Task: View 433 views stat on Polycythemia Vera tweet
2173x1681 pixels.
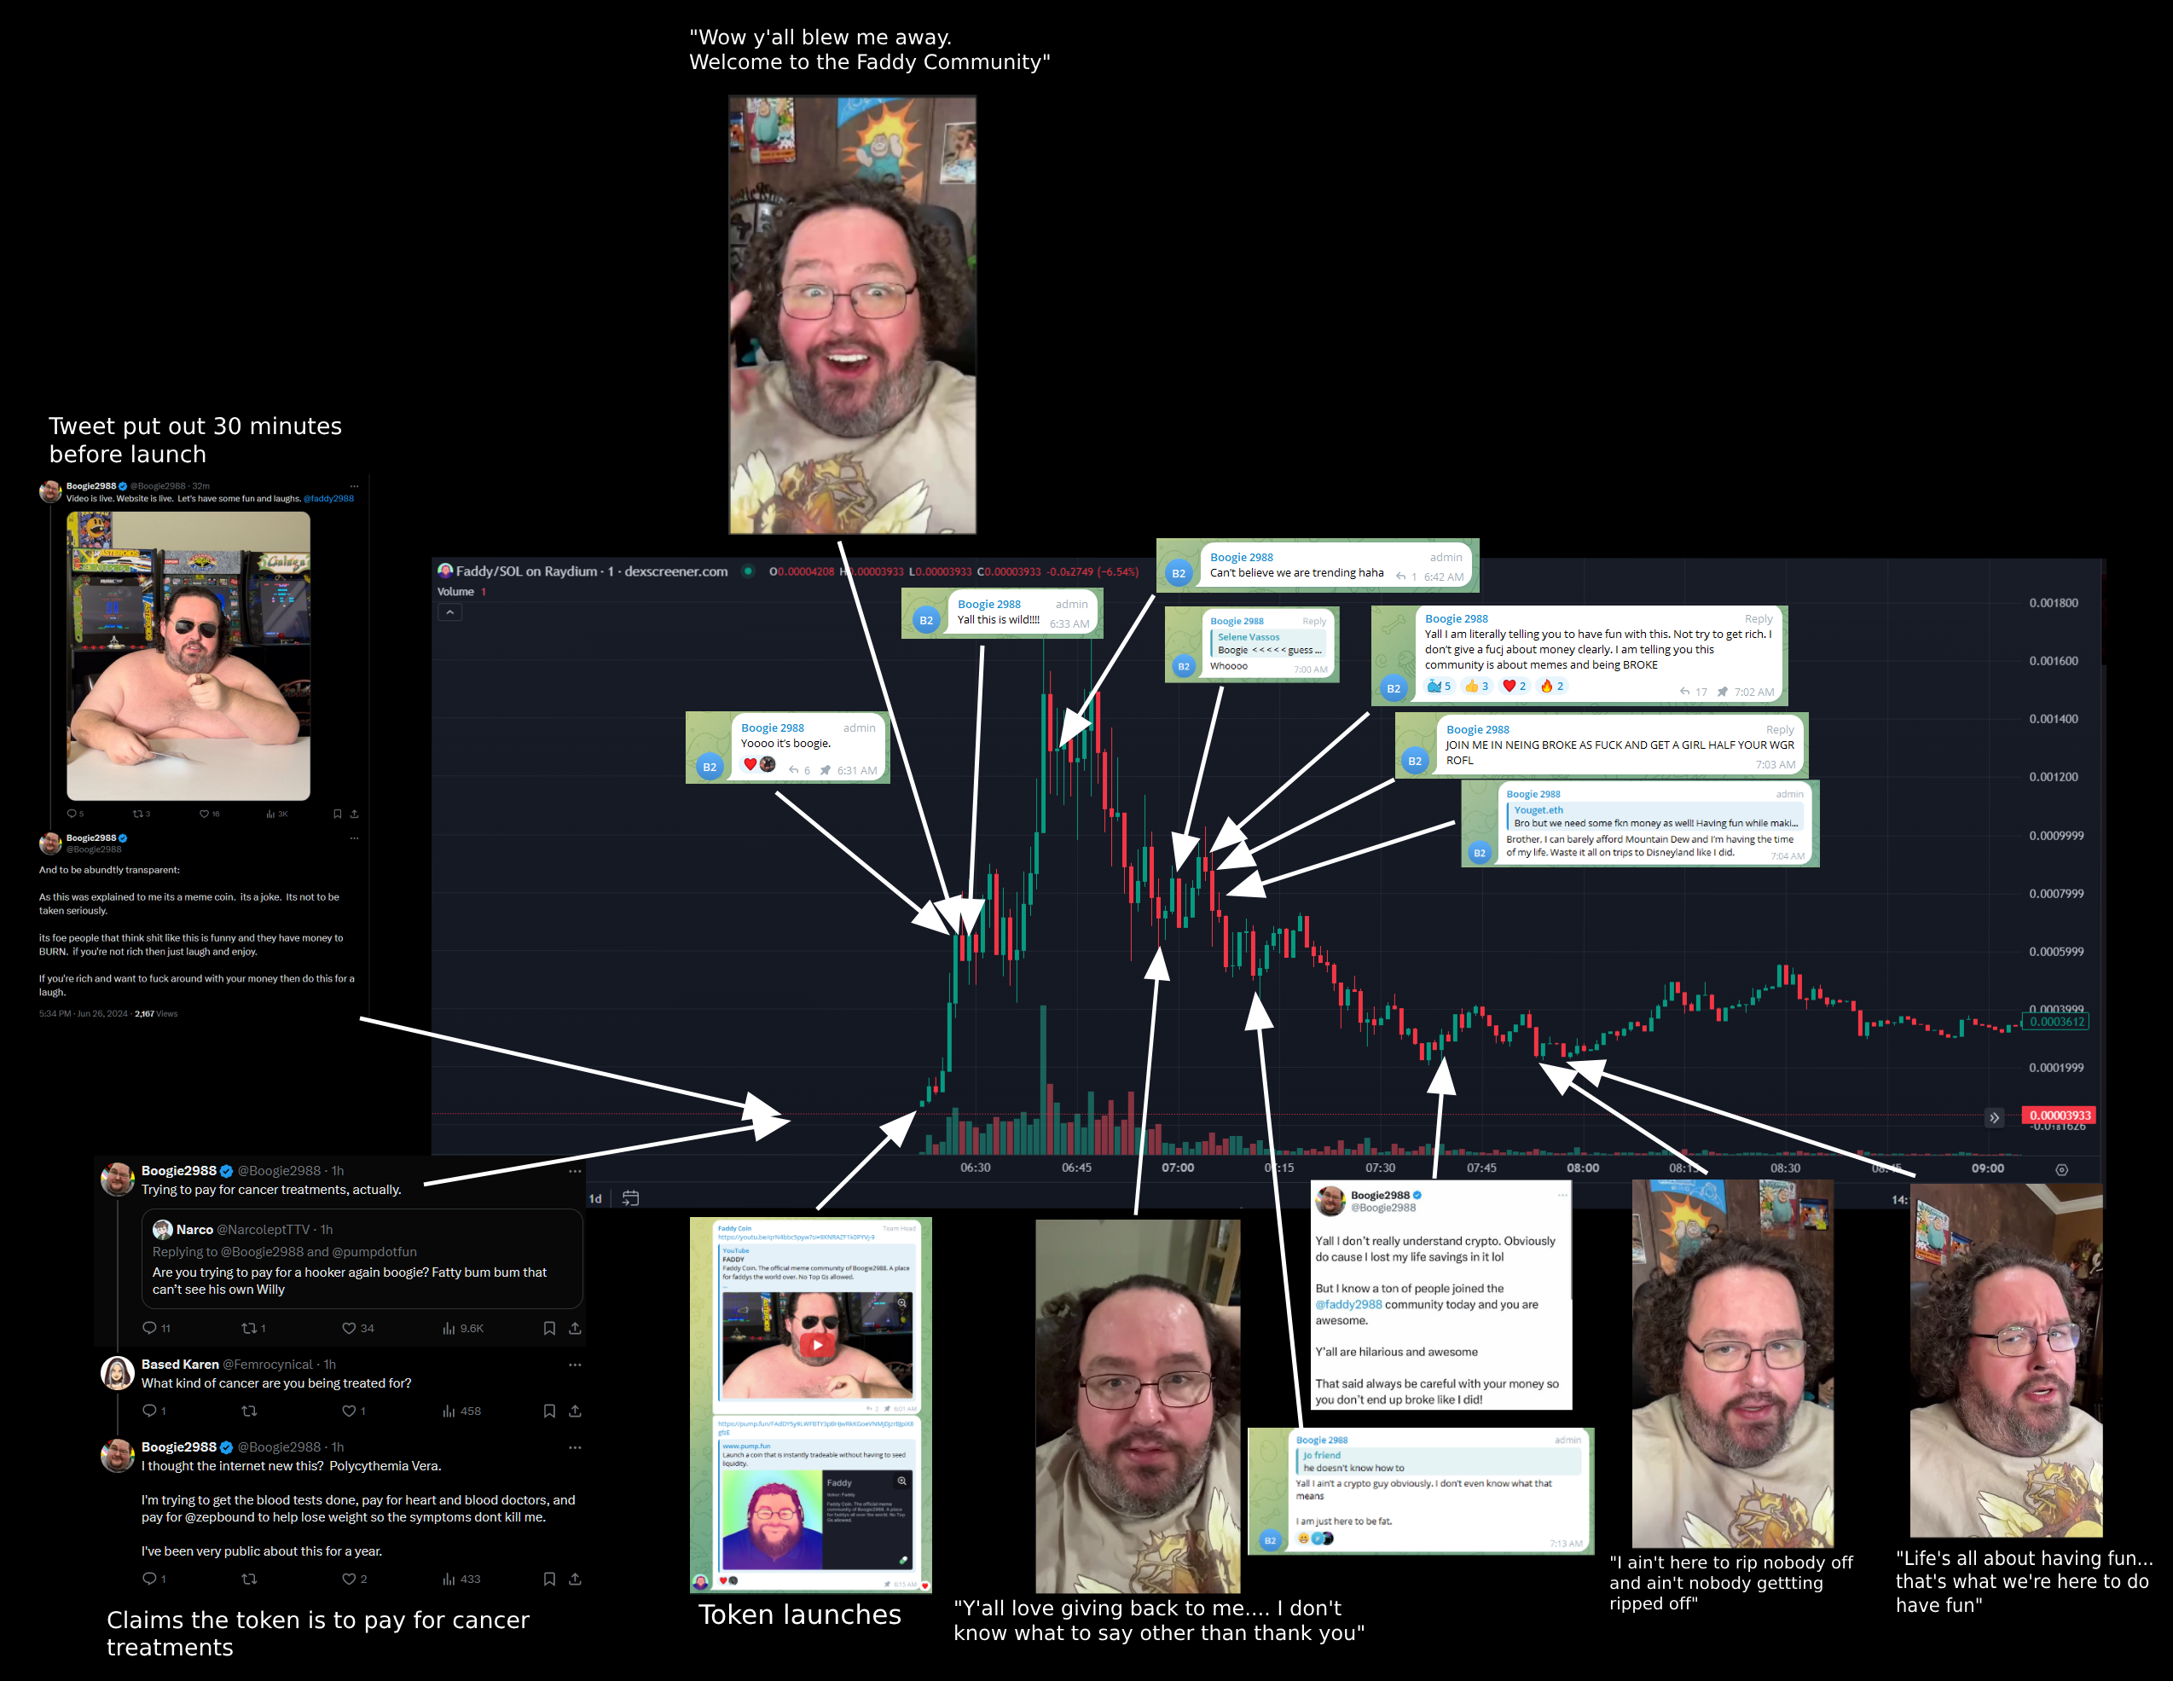Action: coord(462,1579)
